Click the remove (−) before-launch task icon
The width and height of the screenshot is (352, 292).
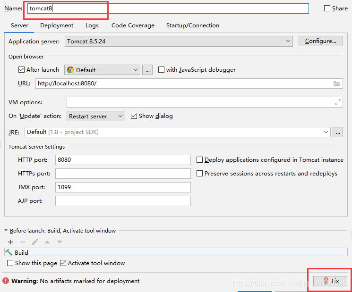click(23, 242)
